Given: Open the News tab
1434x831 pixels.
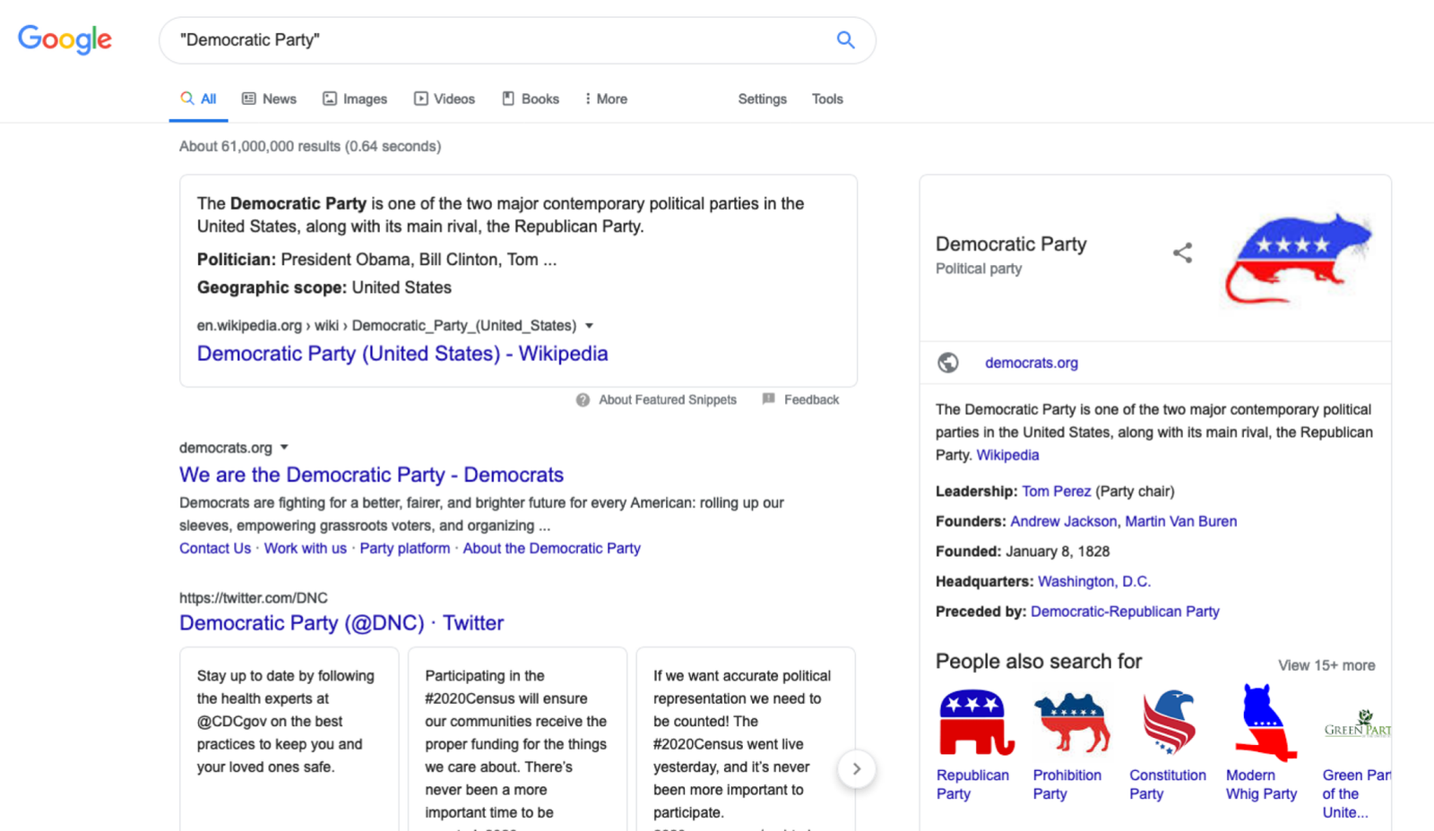Looking at the screenshot, I should (x=269, y=99).
